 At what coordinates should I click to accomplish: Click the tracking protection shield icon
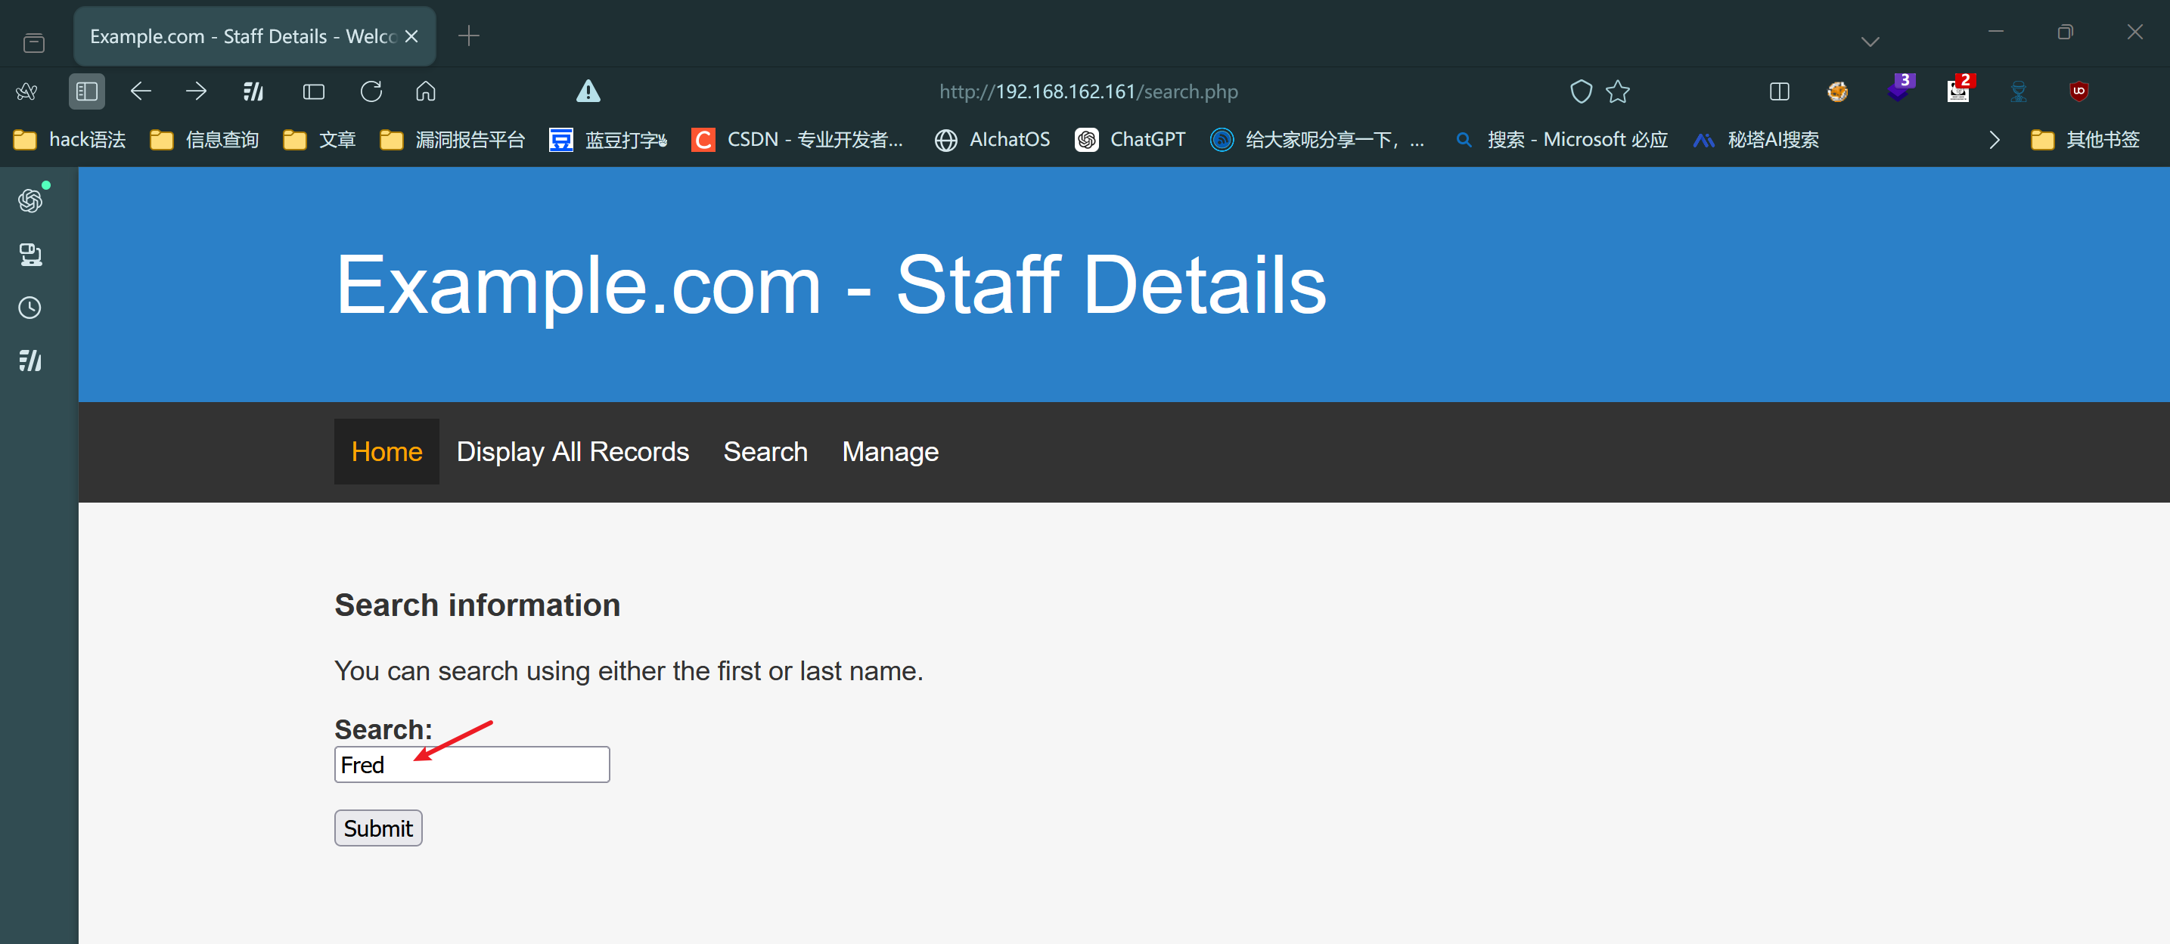point(1580,91)
